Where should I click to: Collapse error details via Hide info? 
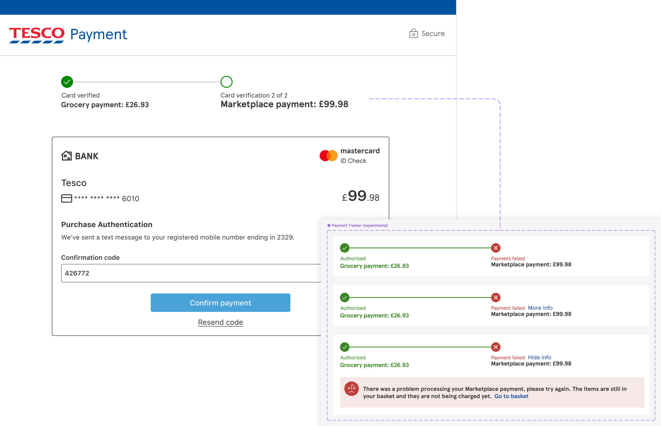coord(539,357)
